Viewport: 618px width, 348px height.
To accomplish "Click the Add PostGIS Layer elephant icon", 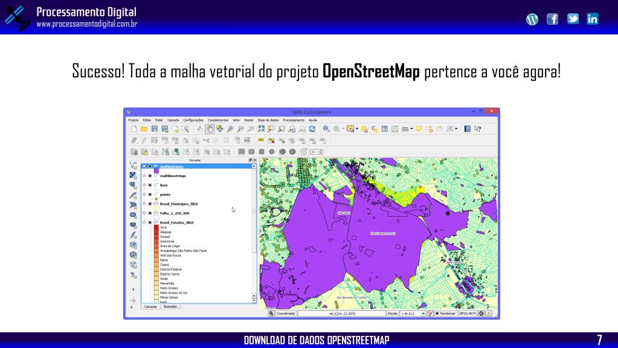I will point(134,185).
